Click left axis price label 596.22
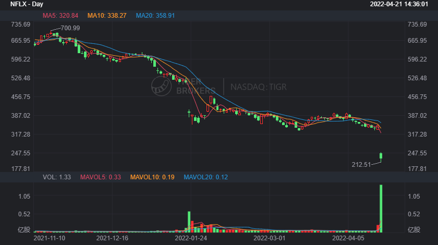The height and width of the screenshot is (245, 438). click(x=21, y=59)
